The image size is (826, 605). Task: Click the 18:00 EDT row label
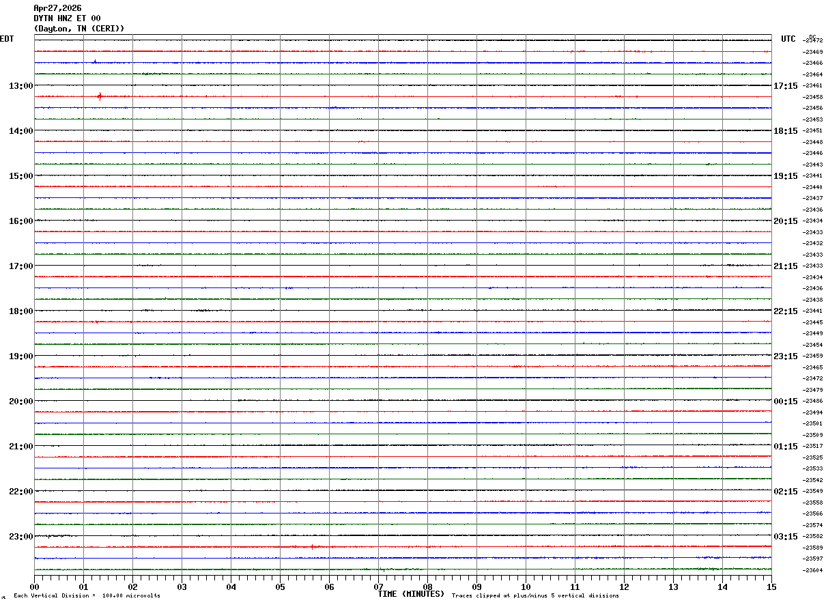[21, 311]
